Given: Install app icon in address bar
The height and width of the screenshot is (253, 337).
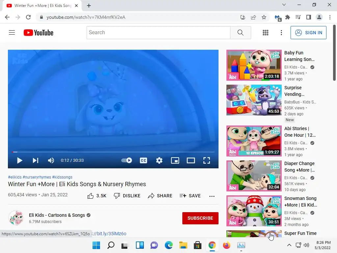Looking at the screenshot, I should point(243,17).
